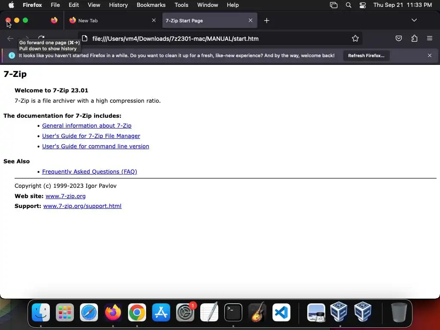Click the Refresh Firefox... button
The height and width of the screenshot is (330, 440).
366,55
